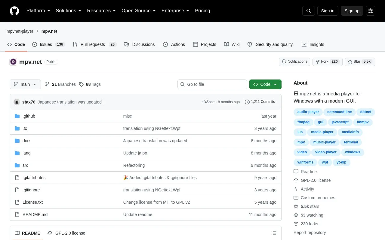Expand the Enterprise menu
The height and width of the screenshot is (240, 385).
point(175,11)
